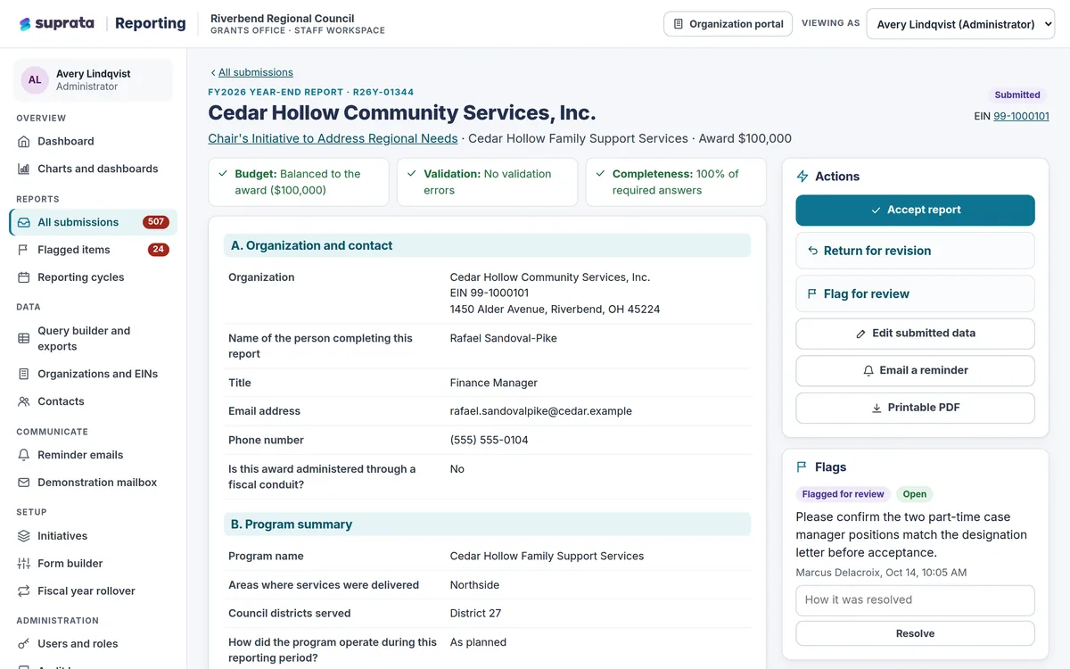Click the phone number (555) 555-0104
1070x669 pixels.
coord(489,441)
